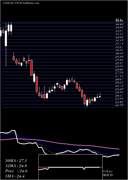This screenshot has width=128, height=180.
Task: Click the last candlestick at the chart's right end
Action: tap(100, 96)
